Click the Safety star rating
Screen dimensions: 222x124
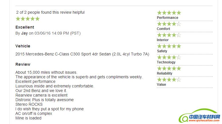click(x=169, y=46)
